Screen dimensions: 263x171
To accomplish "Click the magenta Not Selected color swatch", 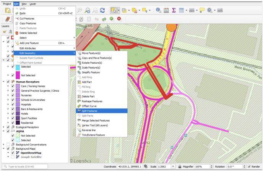I will [18, 75].
